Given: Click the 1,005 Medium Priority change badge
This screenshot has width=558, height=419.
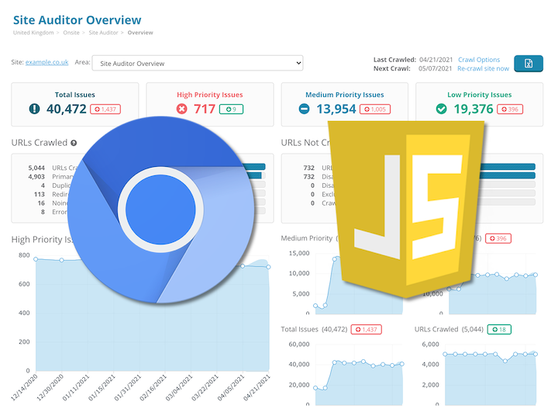Looking at the screenshot, I should pos(377,109).
